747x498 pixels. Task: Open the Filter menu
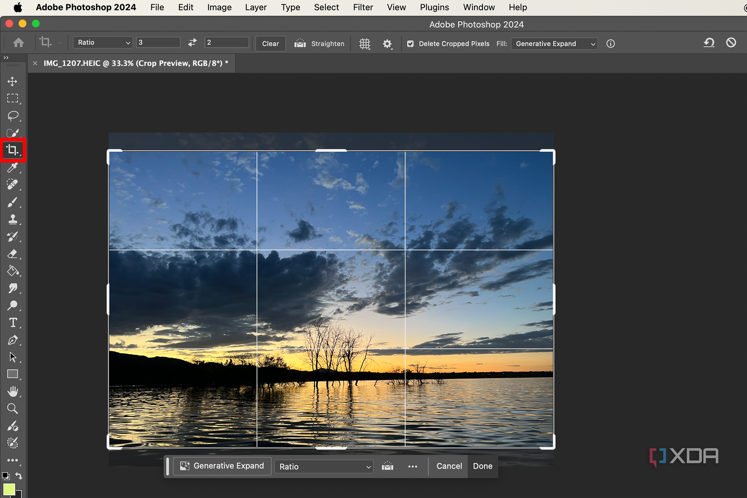[363, 7]
